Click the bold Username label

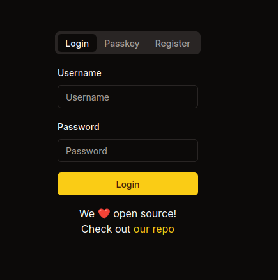pyautogui.click(x=79, y=73)
